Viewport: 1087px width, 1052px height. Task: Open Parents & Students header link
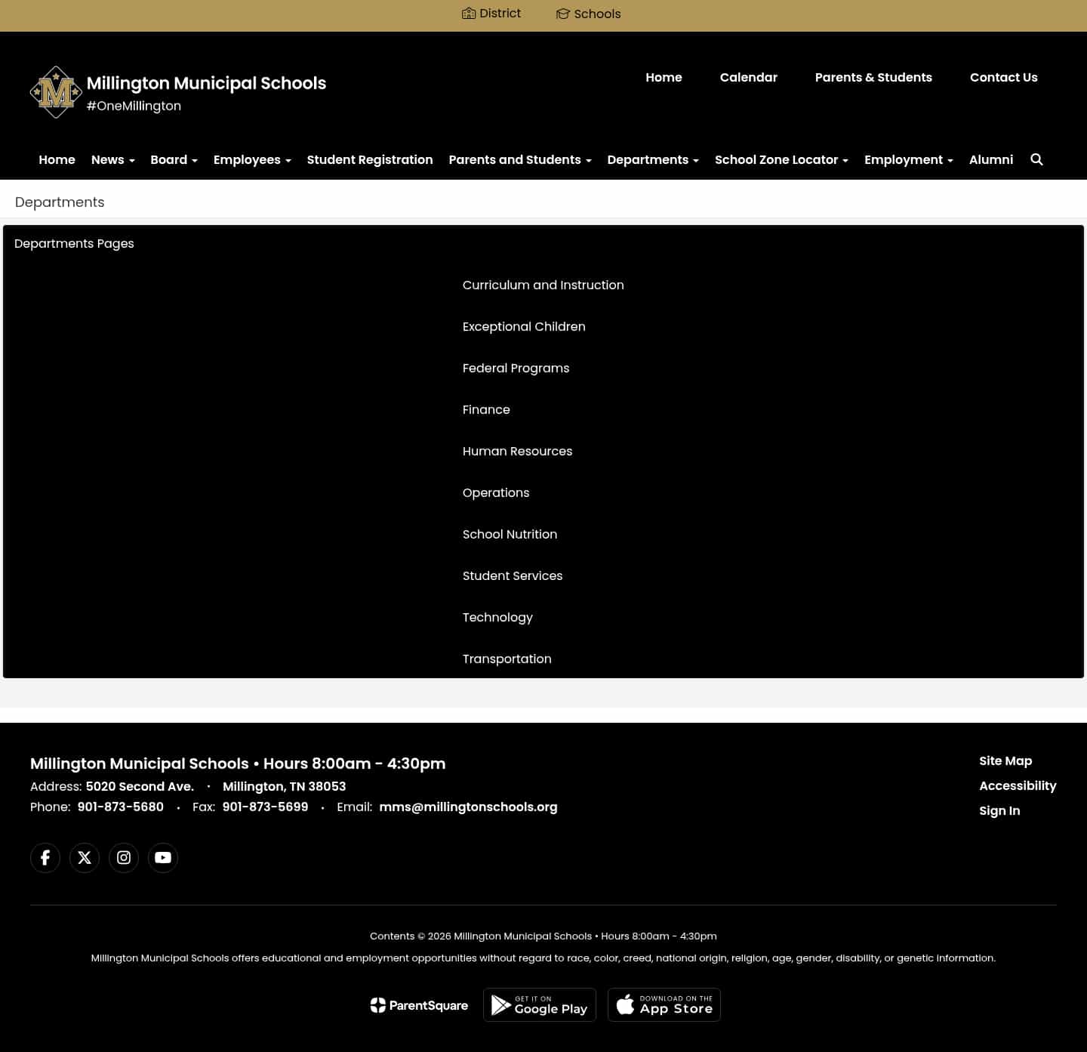tap(873, 77)
